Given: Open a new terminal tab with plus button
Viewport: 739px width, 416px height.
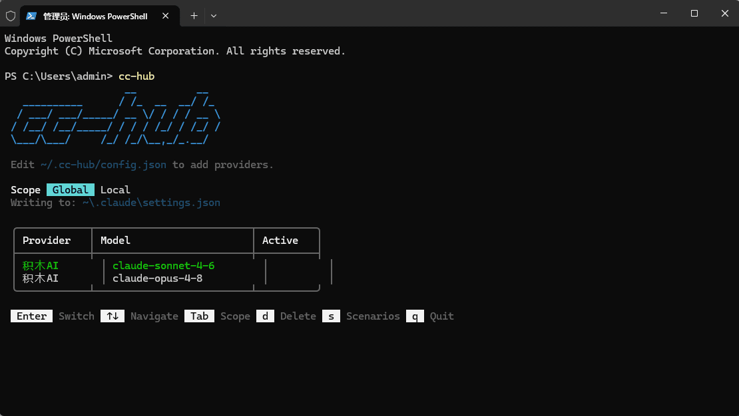Looking at the screenshot, I should point(194,16).
